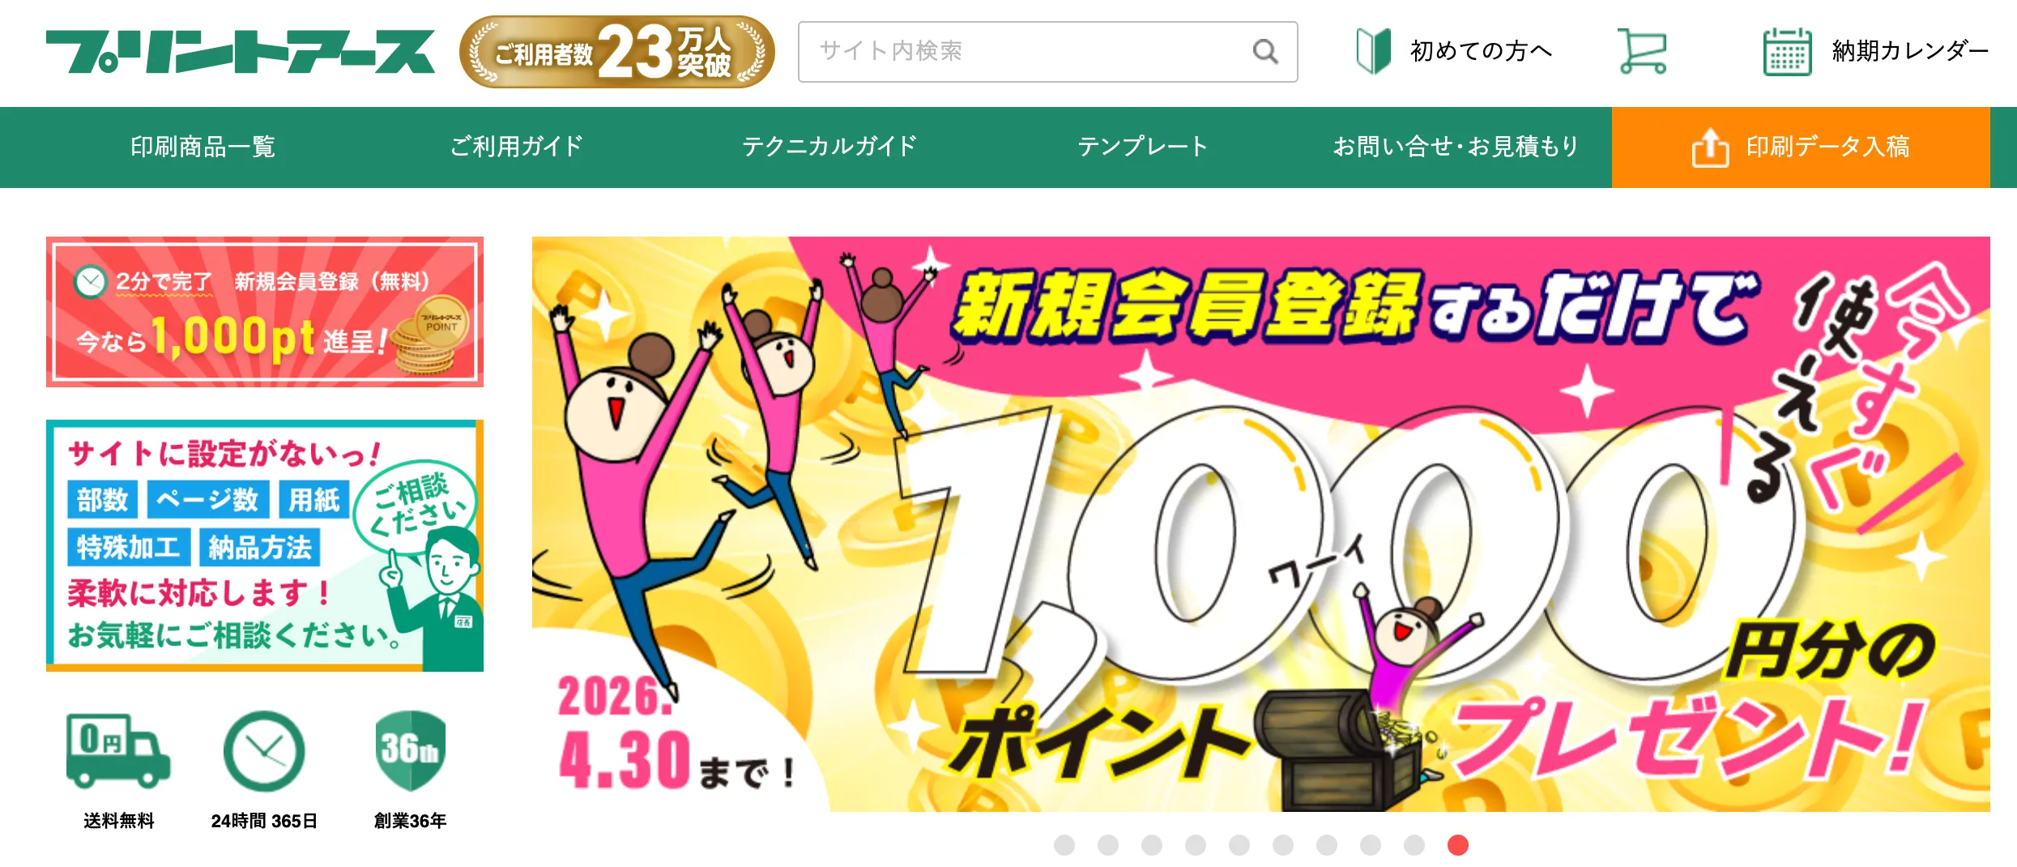Click the upload icon in 印刷データ入稿
Viewport: 2017px width, 867px height.
click(1710, 147)
